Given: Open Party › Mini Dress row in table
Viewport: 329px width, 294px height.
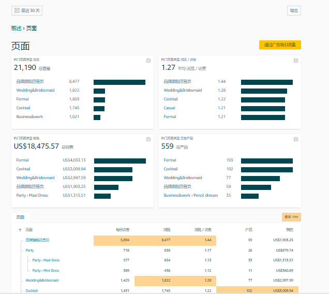Looking at the screenshot, I should pos(46,271).
